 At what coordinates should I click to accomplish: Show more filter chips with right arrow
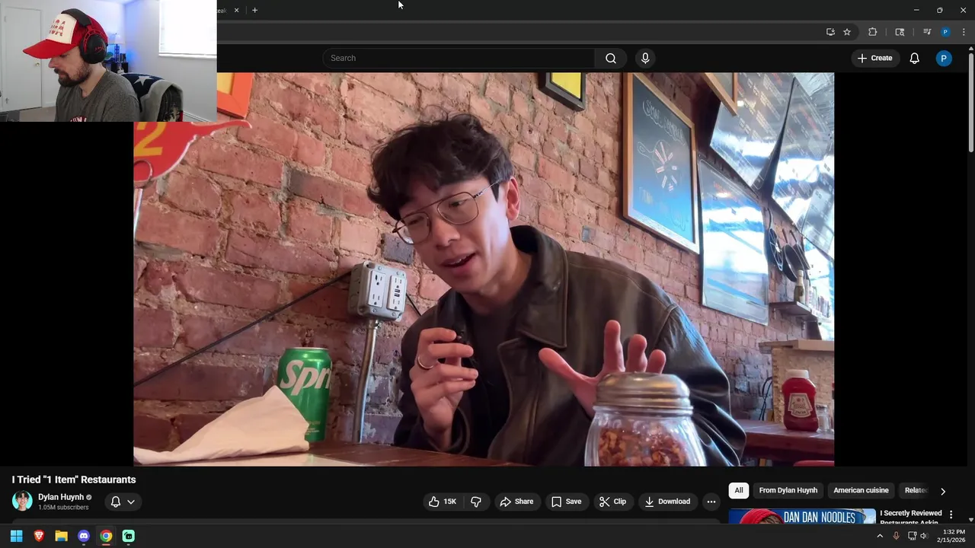943,491
